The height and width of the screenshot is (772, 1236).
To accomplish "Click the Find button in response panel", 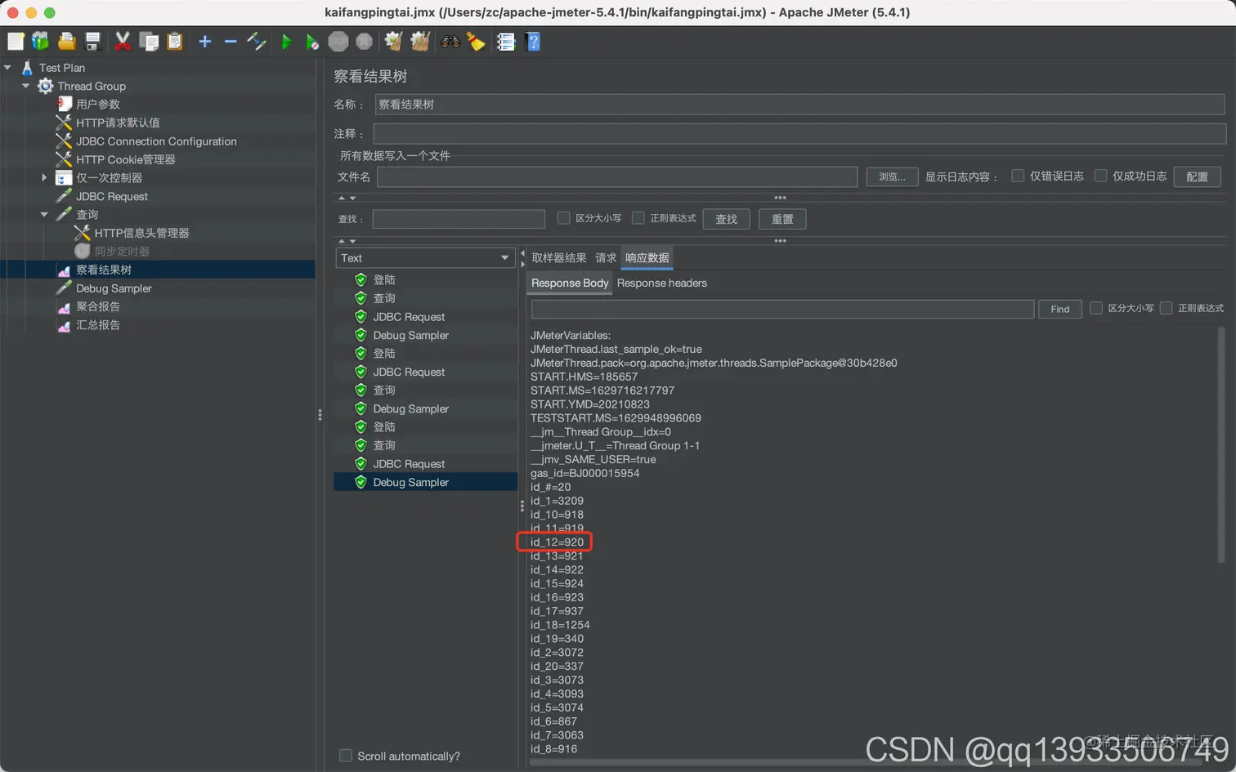I will pyautogui.click(x=1059, y=309).
